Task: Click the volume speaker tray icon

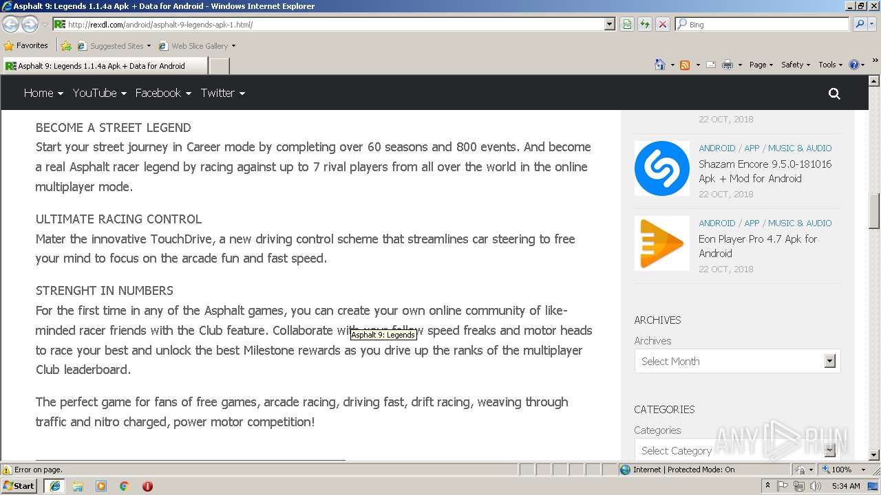Action: coord(816,486)
